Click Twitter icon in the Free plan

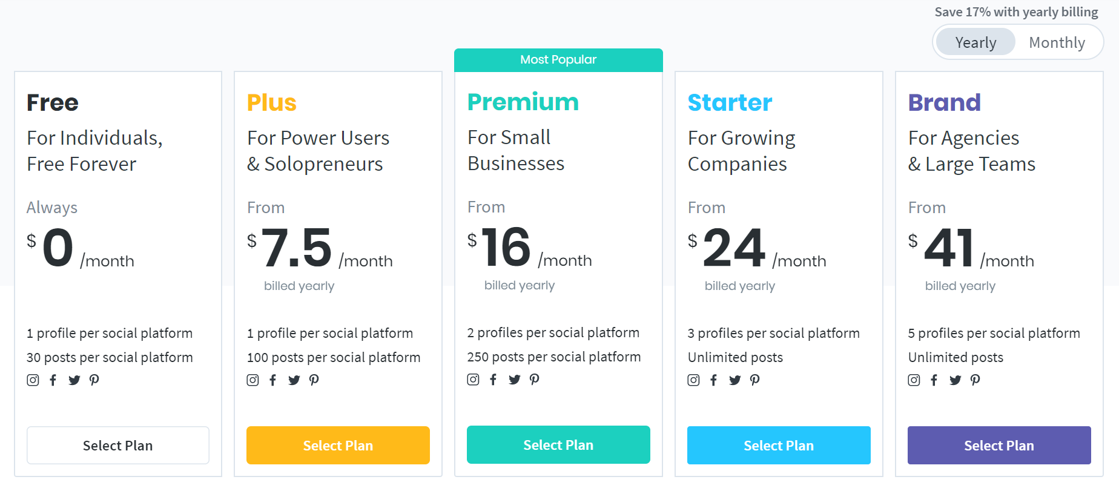(x=74, y=380)
